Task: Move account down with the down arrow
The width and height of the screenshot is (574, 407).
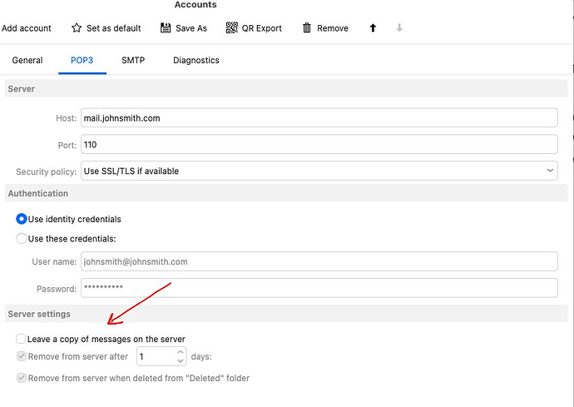Action: pos(399,28)
